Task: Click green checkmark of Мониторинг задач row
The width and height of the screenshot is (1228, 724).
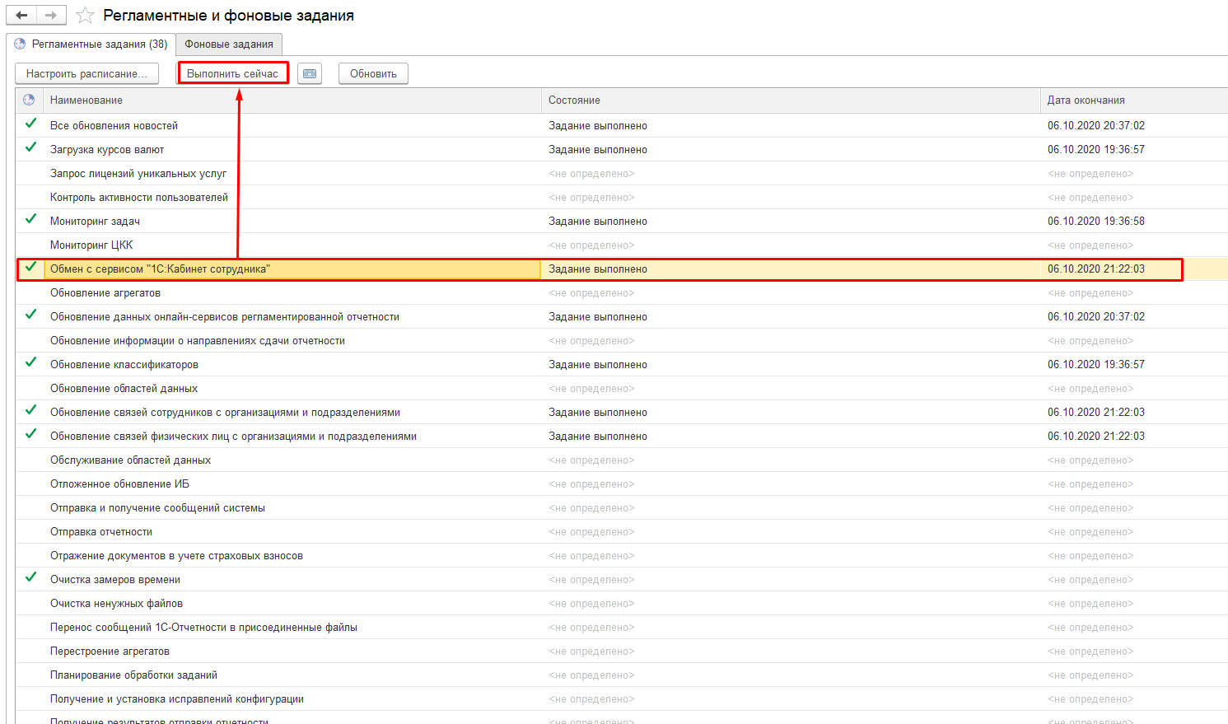Action: [30, 219]
